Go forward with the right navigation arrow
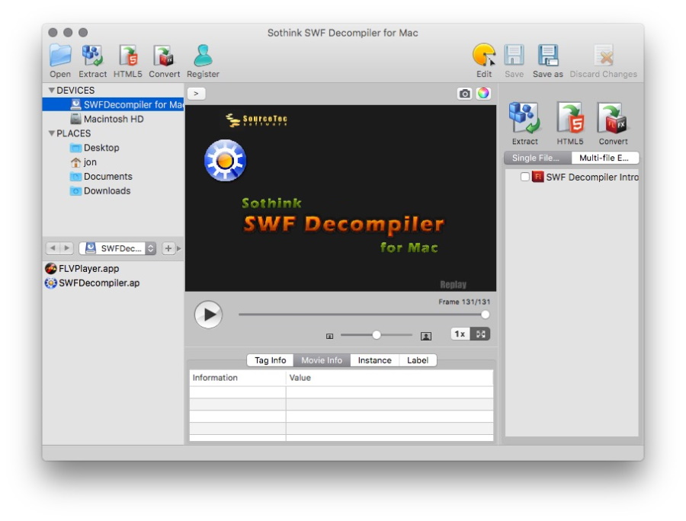The width and height of the screenshot is (686, 521). tap(66, 248)
